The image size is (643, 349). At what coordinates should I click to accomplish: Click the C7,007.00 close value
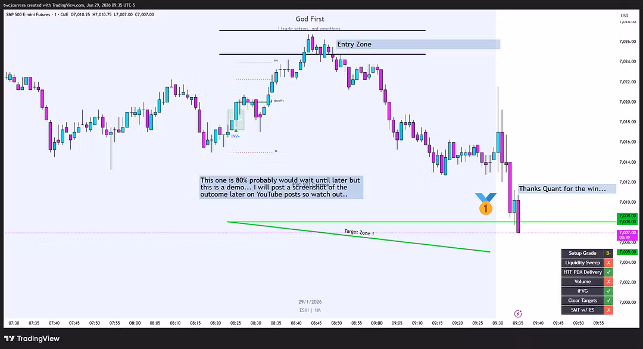point(145,14)
